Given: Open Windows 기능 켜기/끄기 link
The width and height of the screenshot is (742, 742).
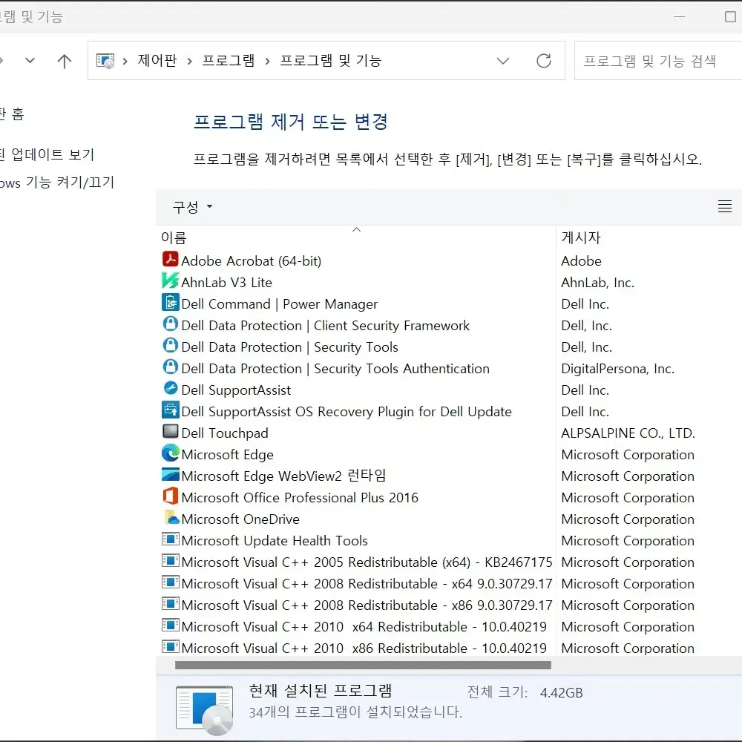Looking at the screenshot, I should click(x=57, y=183).
